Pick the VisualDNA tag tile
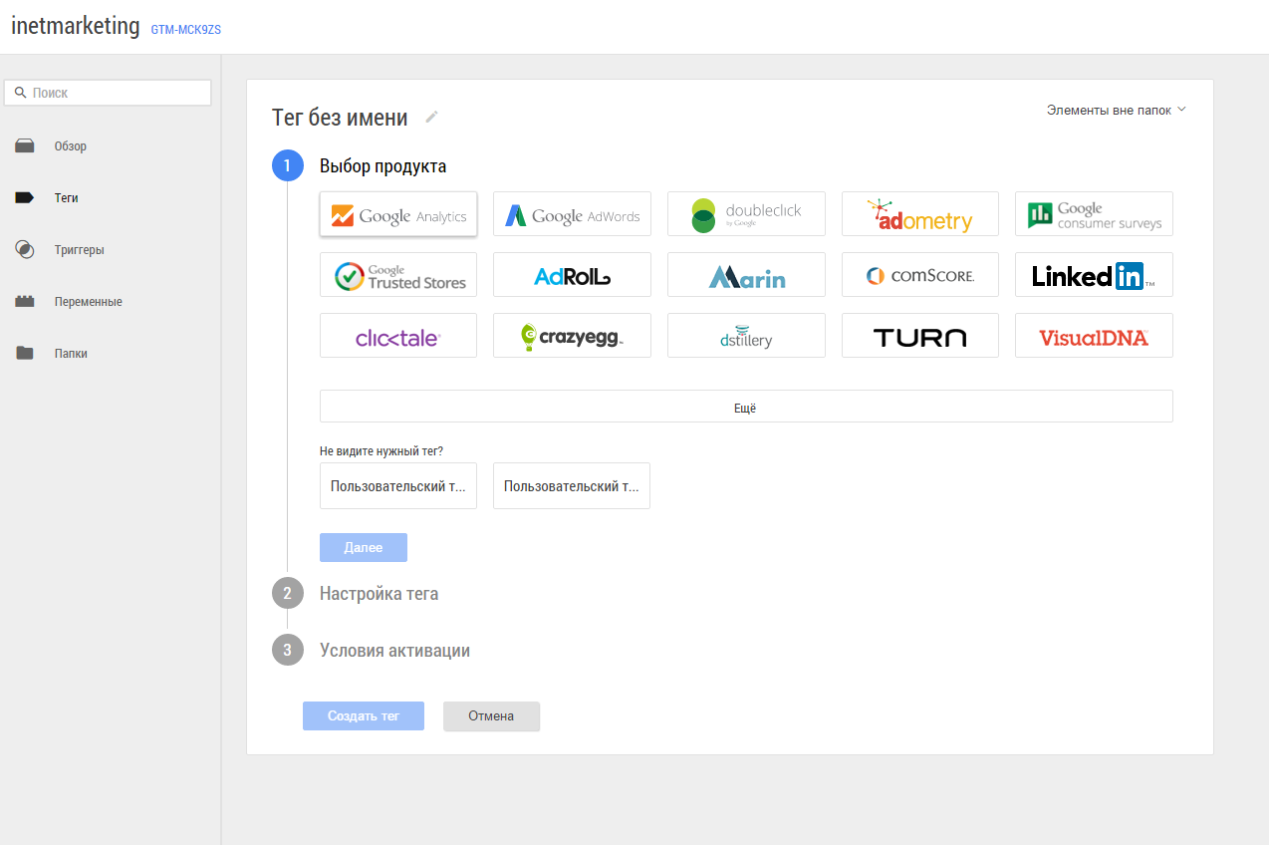Screen dimensions: 1269x845 [x=1094, y=336]
